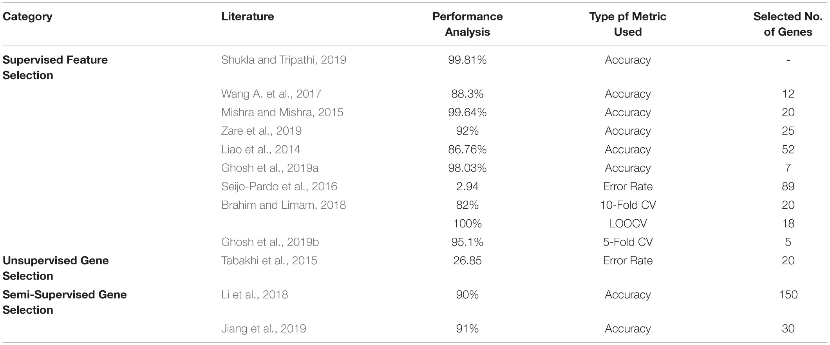The height and width of the screenshot is (345, 830).
Task: Open the Brahim and Limam, 2018 reference
Action: click(x=283, y=205)
